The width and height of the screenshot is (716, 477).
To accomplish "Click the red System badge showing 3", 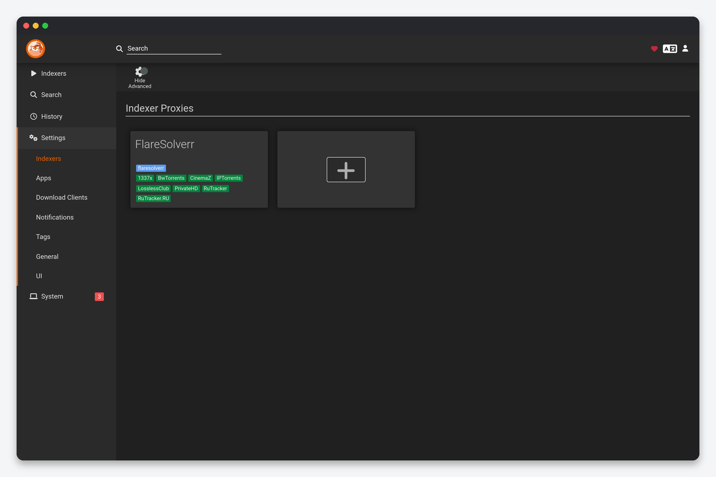I will point(99,297).
